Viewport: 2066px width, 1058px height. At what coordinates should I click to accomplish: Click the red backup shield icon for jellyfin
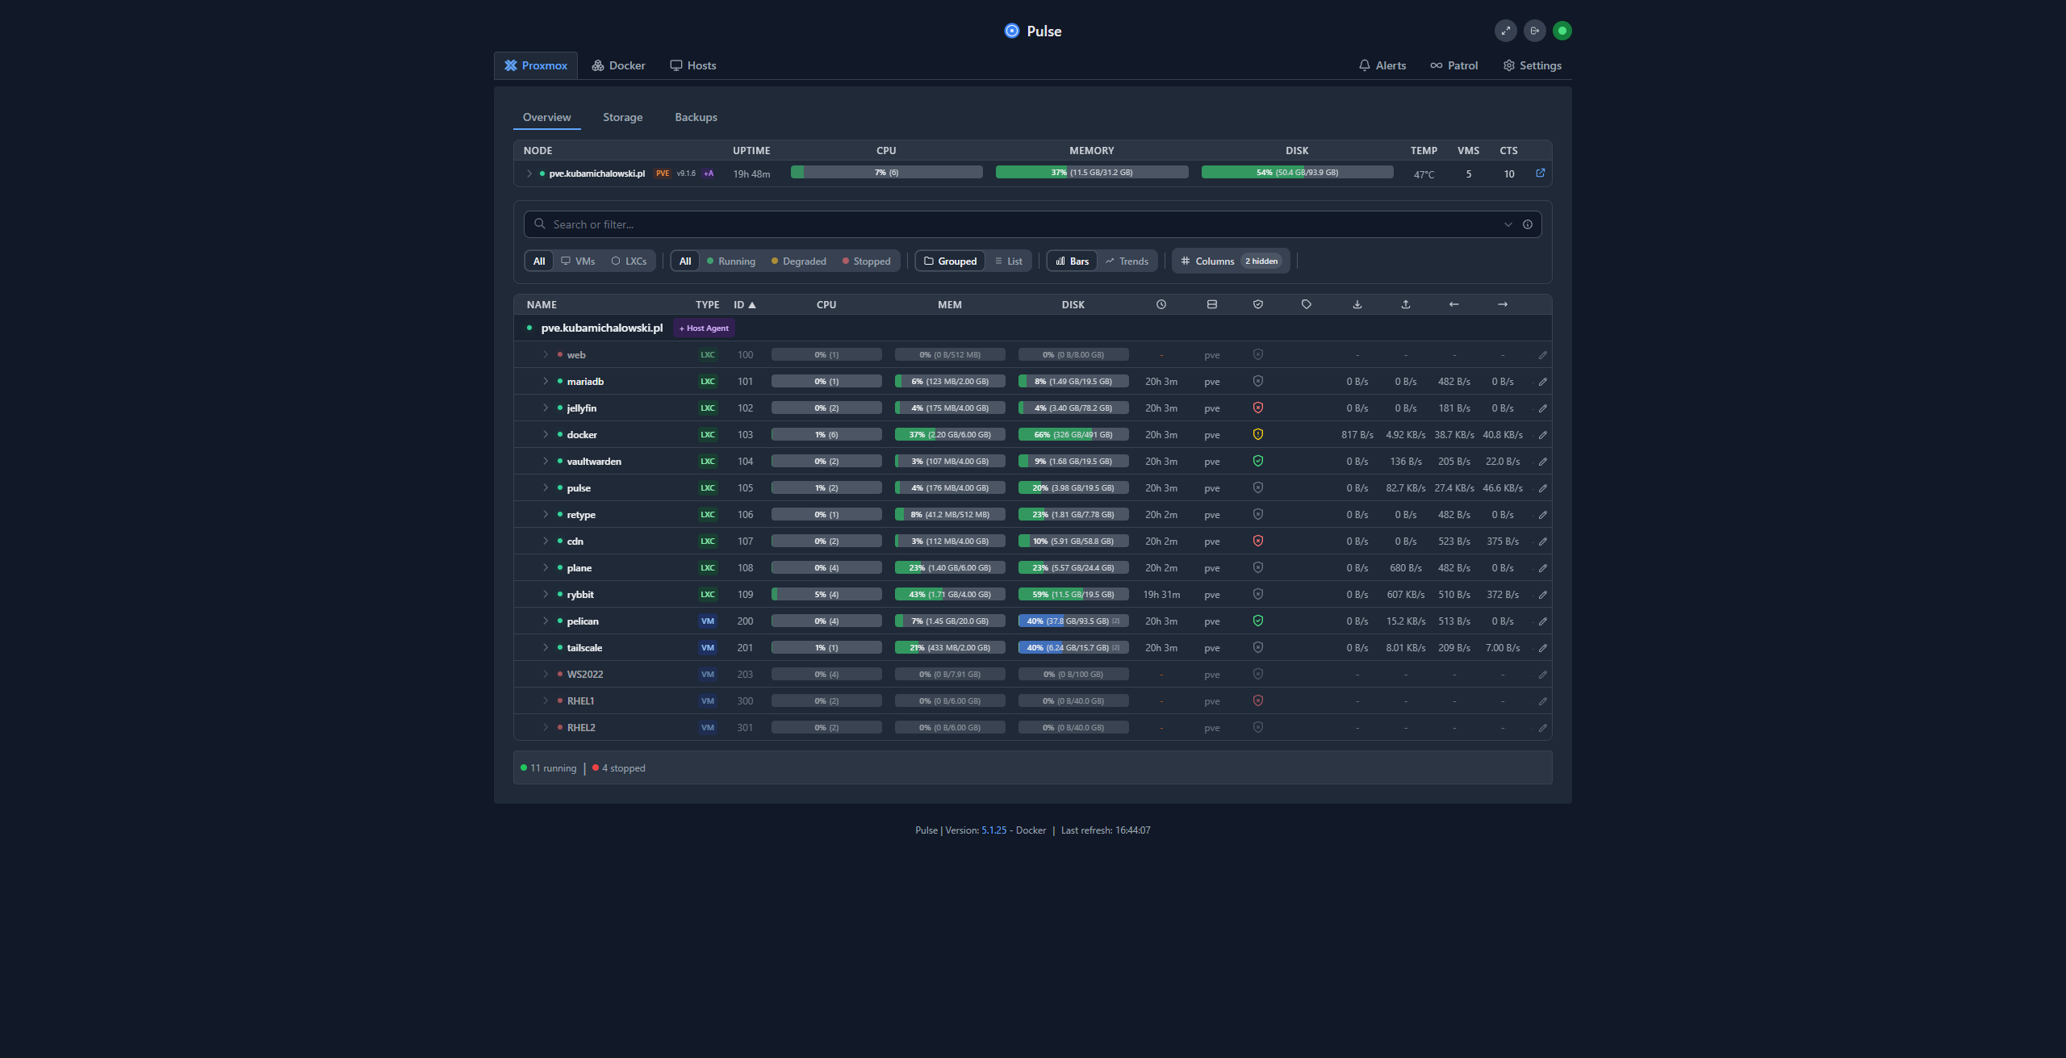click(x=1257, y=408)
